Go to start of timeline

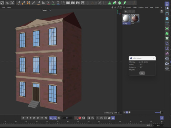click(x=23, y=118)
